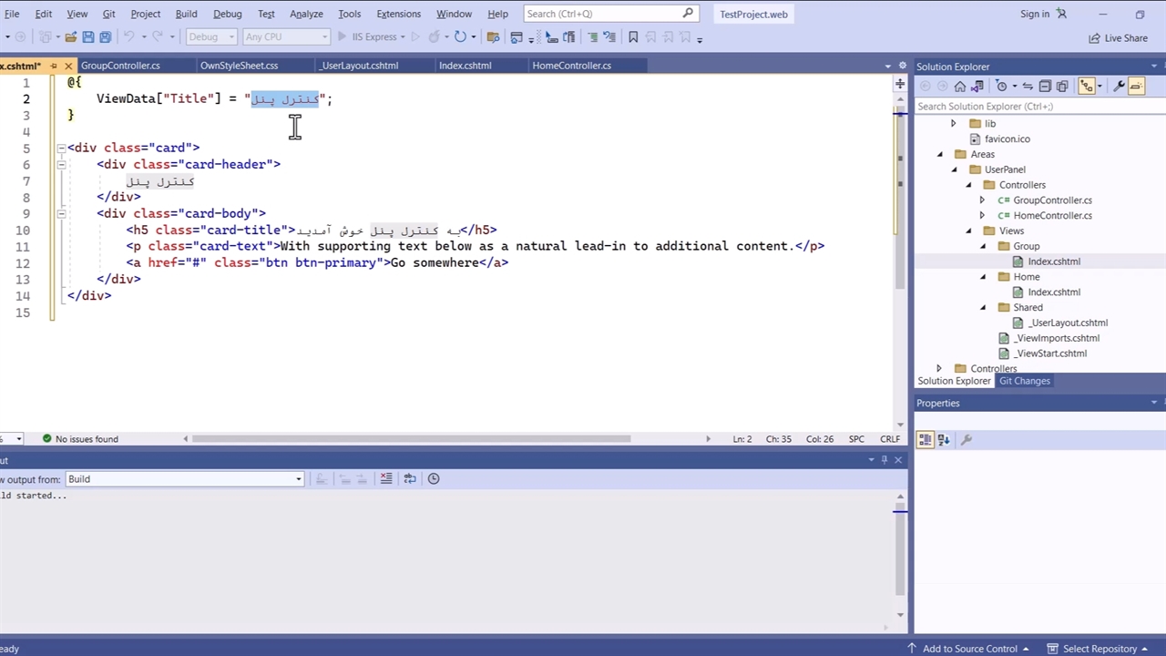Click the Home icon in Solution Explorer
This screenshot has width=1166, height=656.
pyautogui.click(x=959, y=86)
